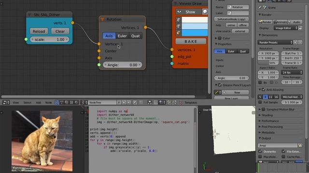Unlink the NodeTree with the X icon
Image resolution: width=309 pixels, height=173 pixels.
pos(128,102)
